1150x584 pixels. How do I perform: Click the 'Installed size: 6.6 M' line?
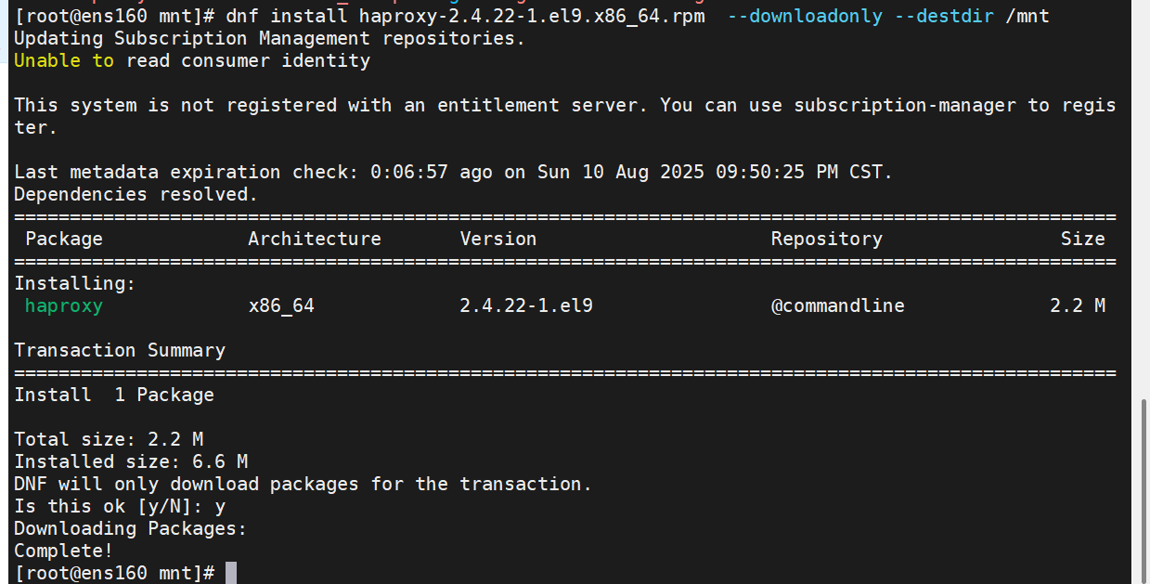click(x=131, y=461)
